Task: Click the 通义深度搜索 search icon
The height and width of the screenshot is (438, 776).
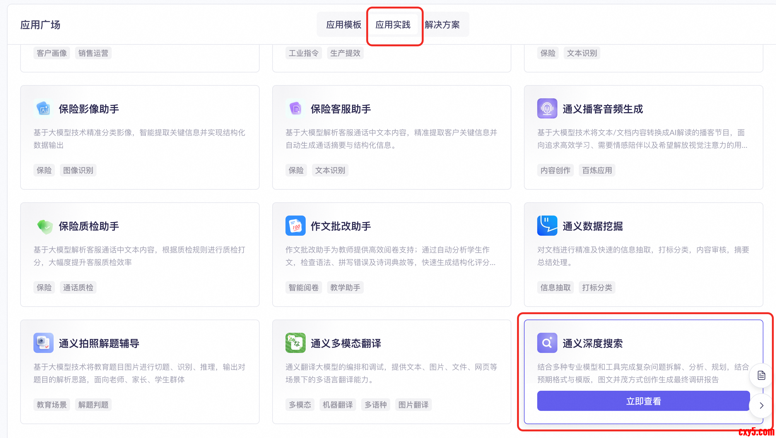Action: click(x=547, y=343)
